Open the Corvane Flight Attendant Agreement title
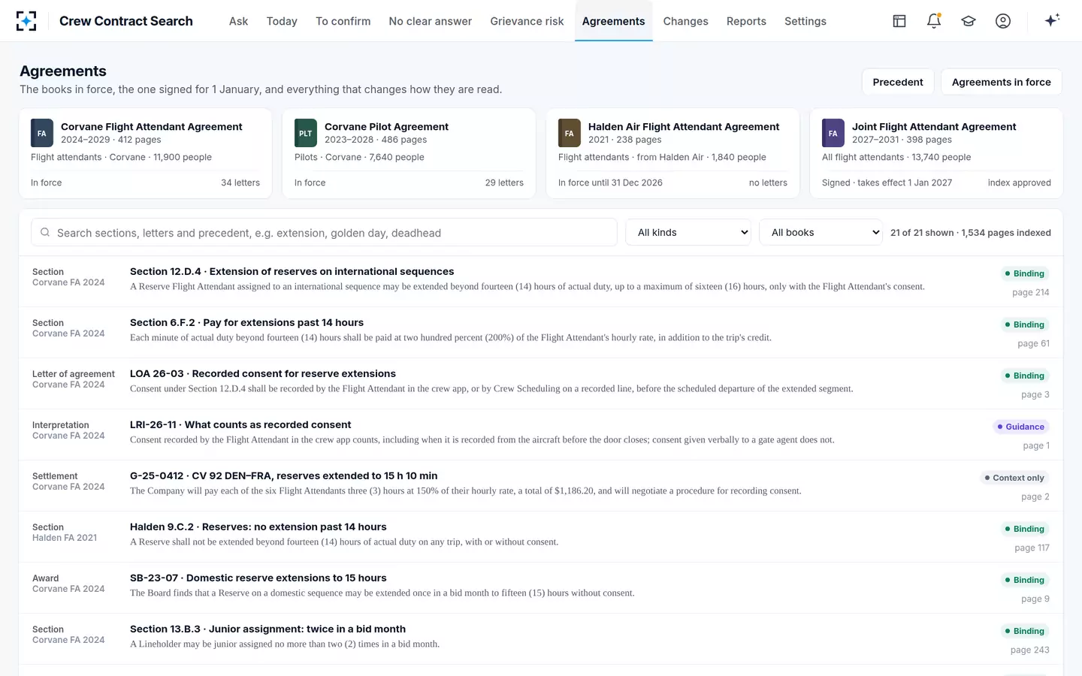The image size is (1082, 676). (152, 127)
